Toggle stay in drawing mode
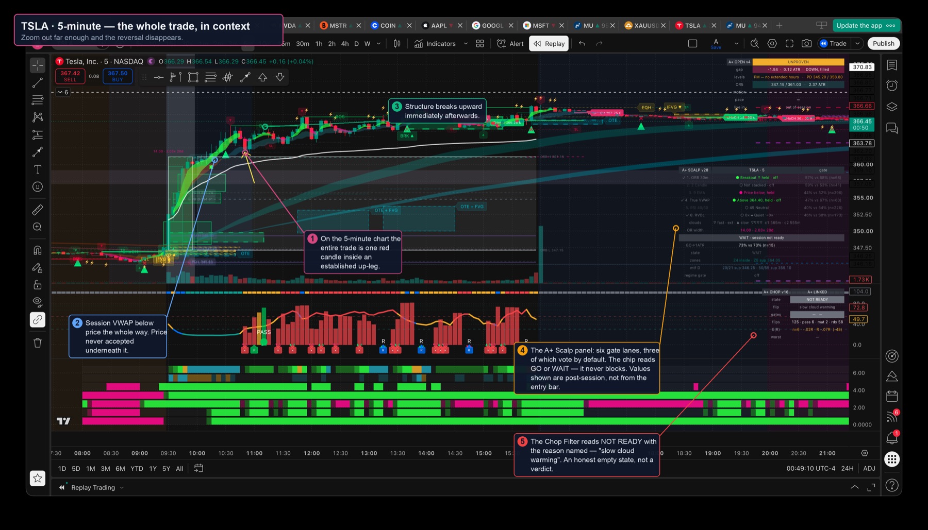 click(38, 268)
